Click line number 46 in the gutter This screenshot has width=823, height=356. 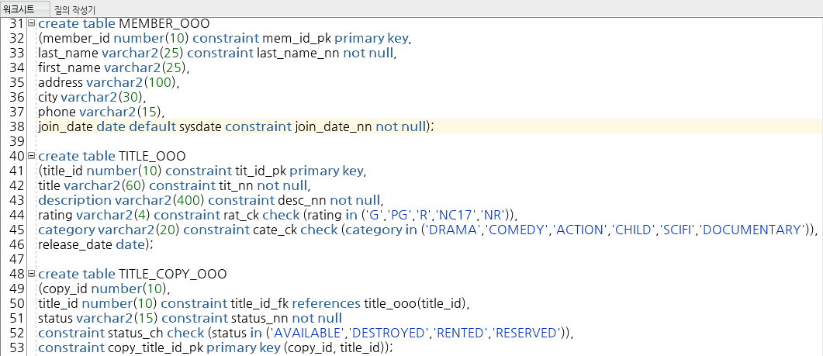pos(17,244)
